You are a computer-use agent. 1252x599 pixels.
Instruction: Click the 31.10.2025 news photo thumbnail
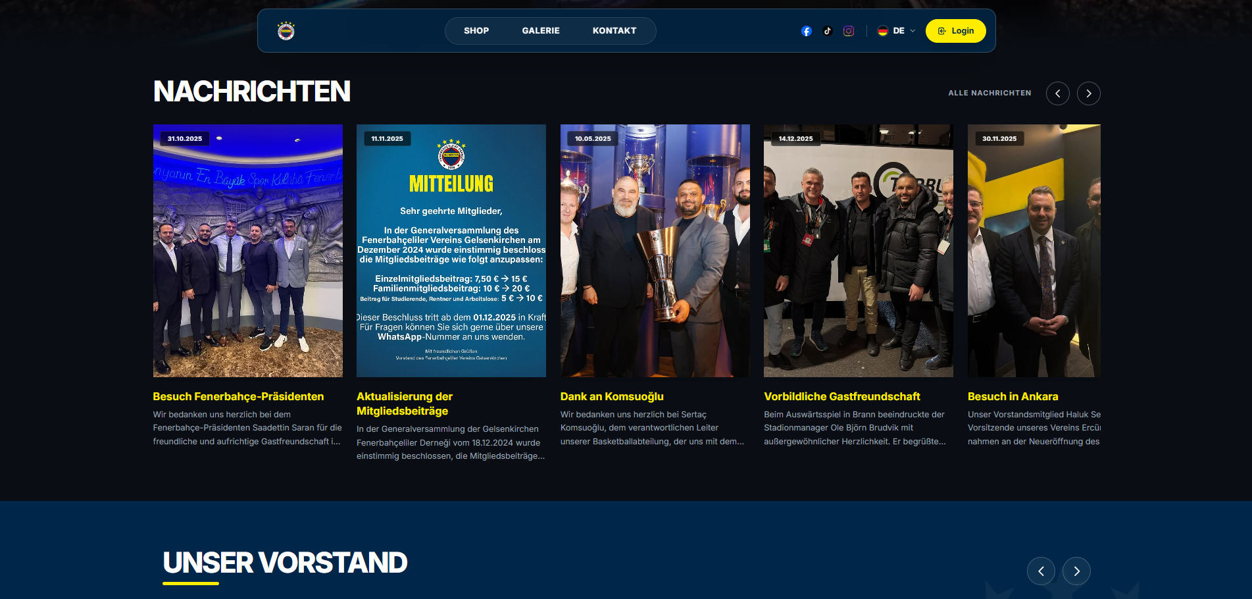(x=248, y=251)
